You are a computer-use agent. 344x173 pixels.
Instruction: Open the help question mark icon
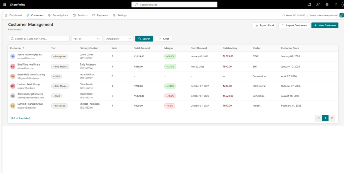[336, 4]
